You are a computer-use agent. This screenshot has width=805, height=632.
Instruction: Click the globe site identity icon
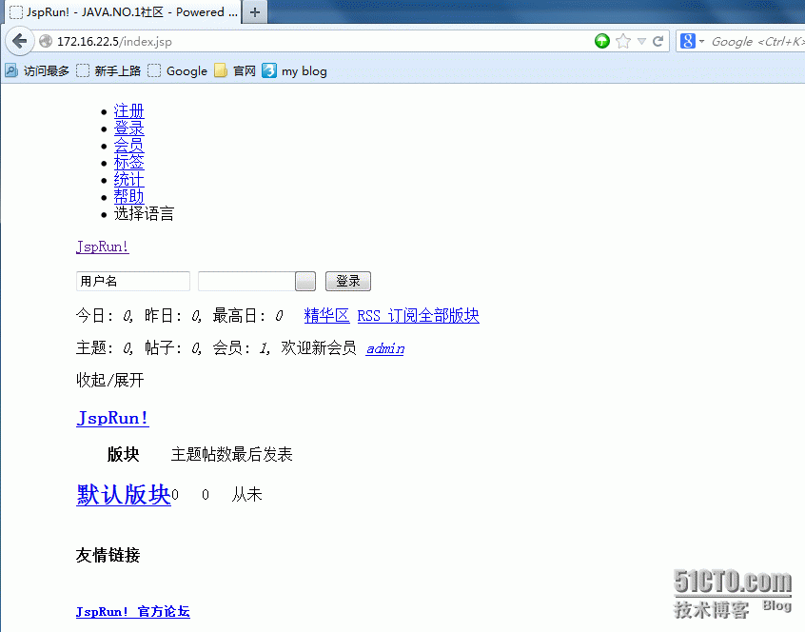coord(46,41)
